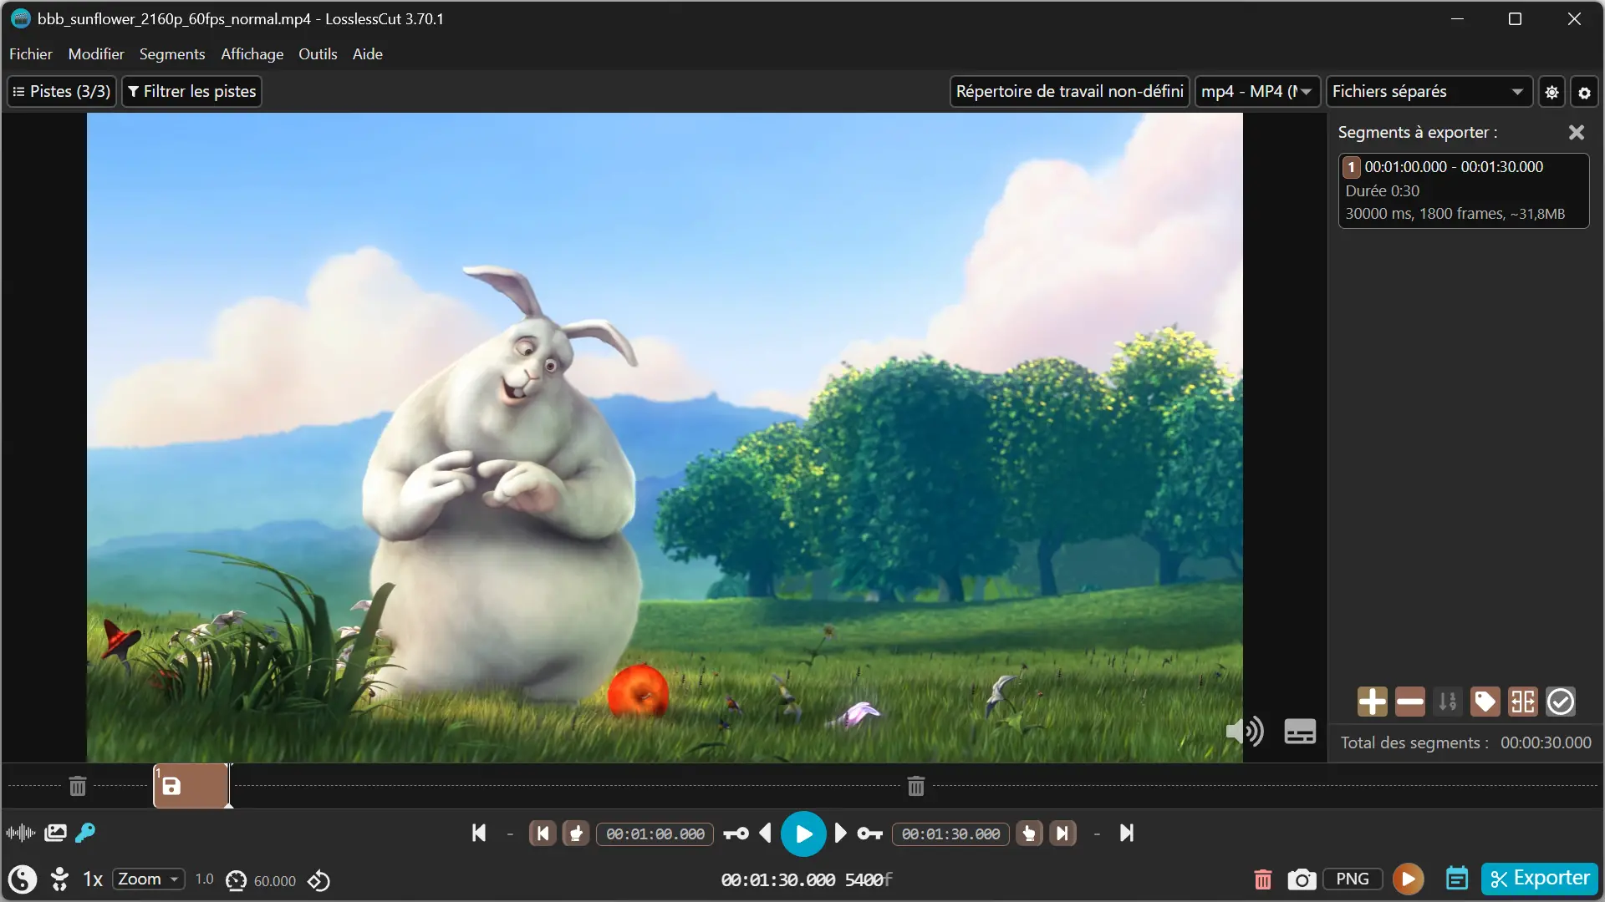Open the Fichiers séparés export mode dropdown
Viewport: 1605px width, 902px height.
tap(1429, 91)
